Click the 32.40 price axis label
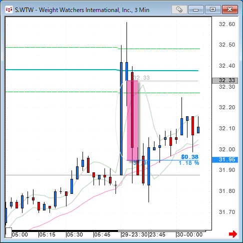243x243 pixels. click(227, 66)
